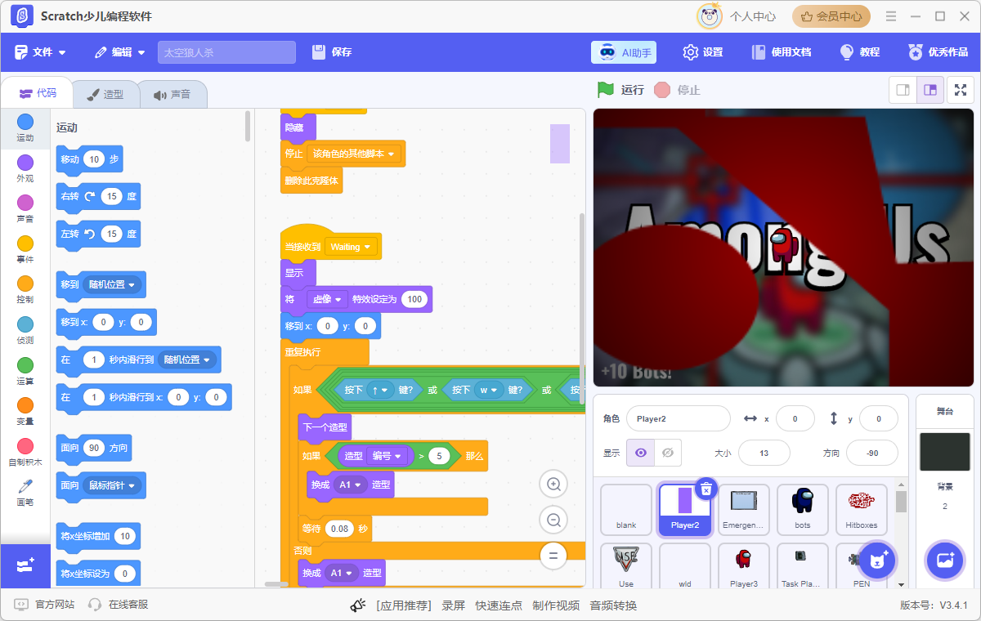The image size is (981, 621).
Task: Open the 快速连点 auto-clicker link
Action: (499, 605)
